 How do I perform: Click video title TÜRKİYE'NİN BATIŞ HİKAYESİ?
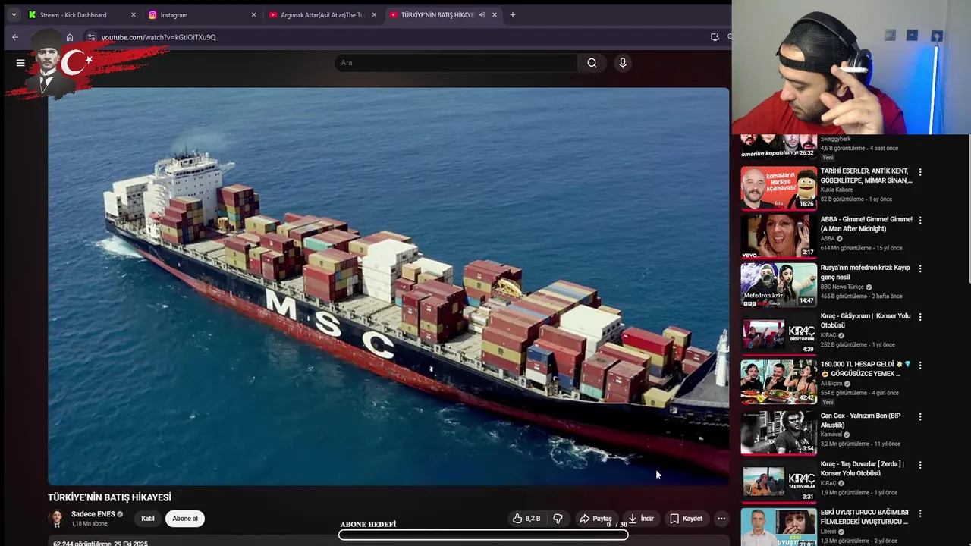tap(109, 497)
